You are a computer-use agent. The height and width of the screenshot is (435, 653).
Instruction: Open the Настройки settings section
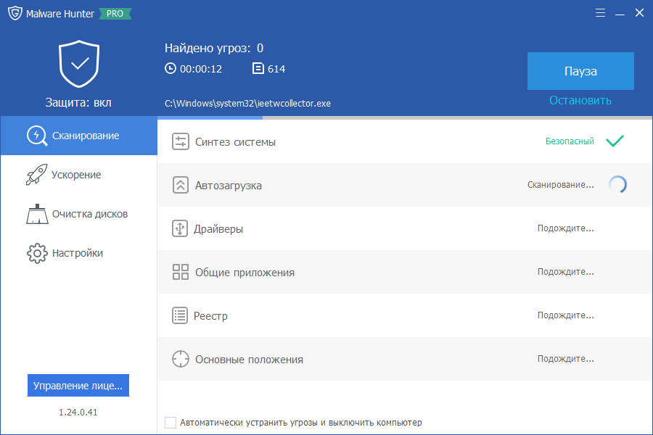[79, 253]
